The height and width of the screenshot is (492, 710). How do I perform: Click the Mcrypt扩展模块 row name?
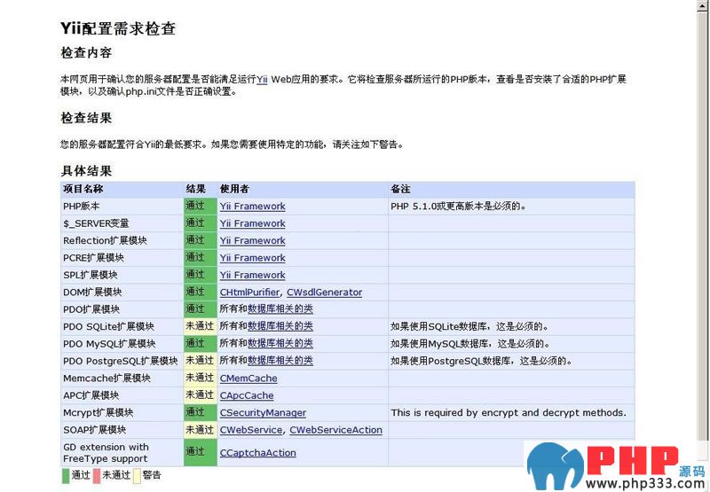(x=99, y=412)
